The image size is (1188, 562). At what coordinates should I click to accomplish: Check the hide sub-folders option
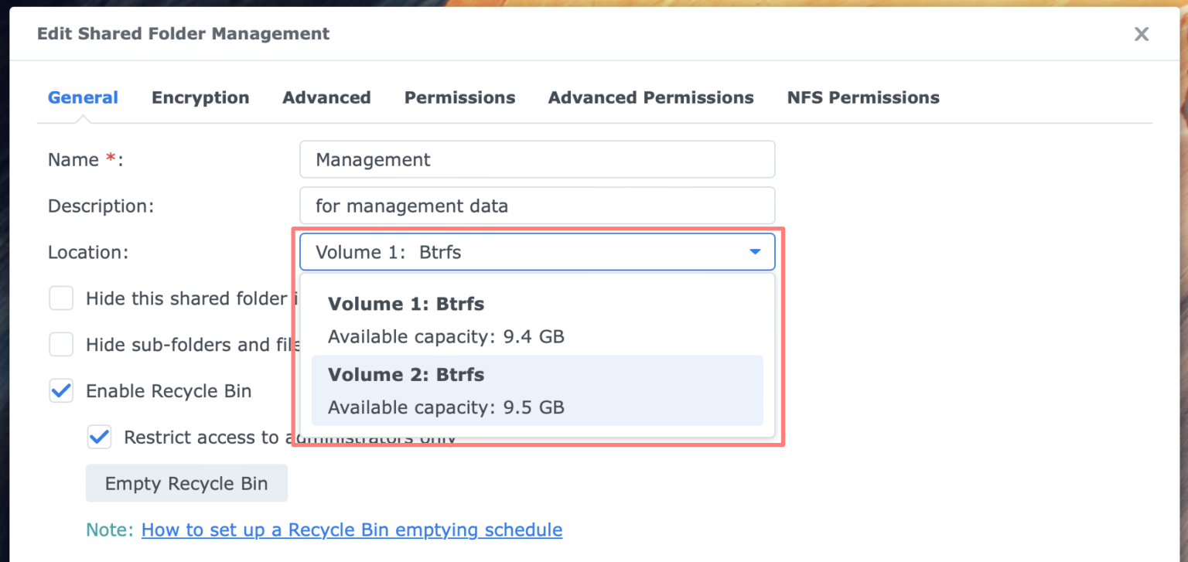[61, 344]
